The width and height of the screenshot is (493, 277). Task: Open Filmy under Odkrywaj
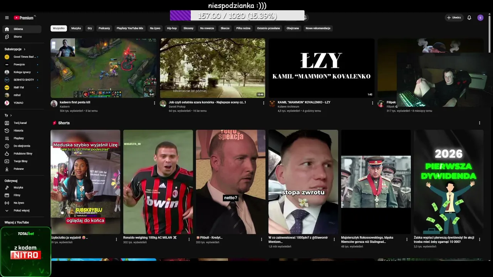[22, 195]
